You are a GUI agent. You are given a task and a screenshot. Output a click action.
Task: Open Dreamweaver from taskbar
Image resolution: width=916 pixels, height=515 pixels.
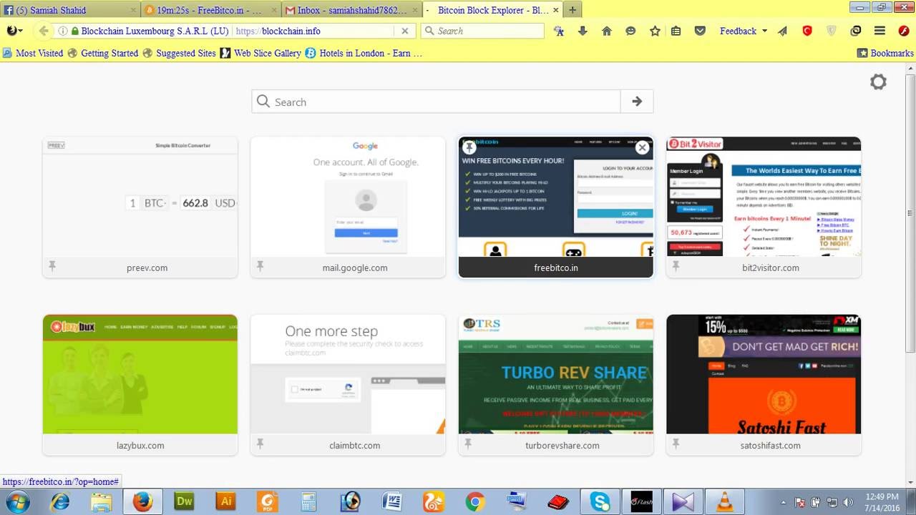tap(185, 501)
